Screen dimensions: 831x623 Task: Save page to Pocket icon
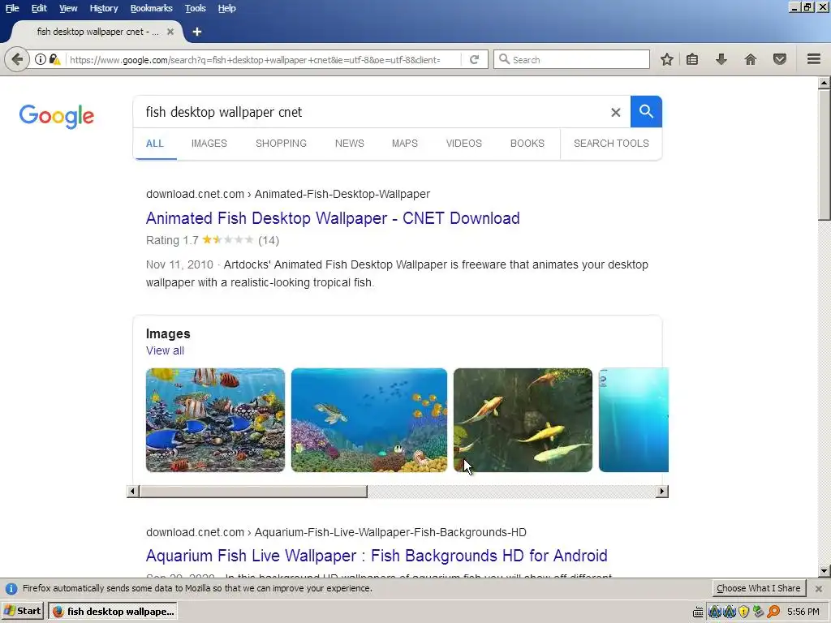(x=780, y=59)
